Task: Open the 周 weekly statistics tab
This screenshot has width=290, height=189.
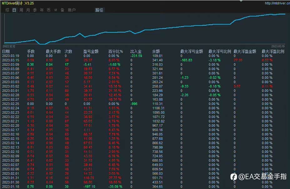Action: (21, 10)
